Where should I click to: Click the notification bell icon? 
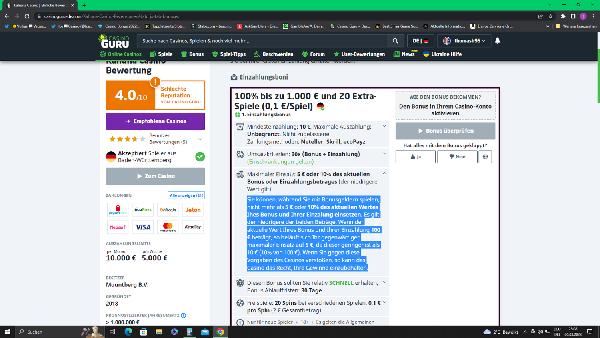pyautogui.click(x=497, y=41)
